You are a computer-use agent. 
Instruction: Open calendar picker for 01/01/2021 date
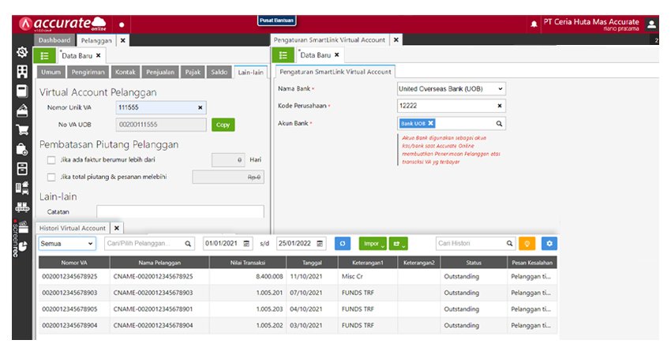(x=246, y=244)
